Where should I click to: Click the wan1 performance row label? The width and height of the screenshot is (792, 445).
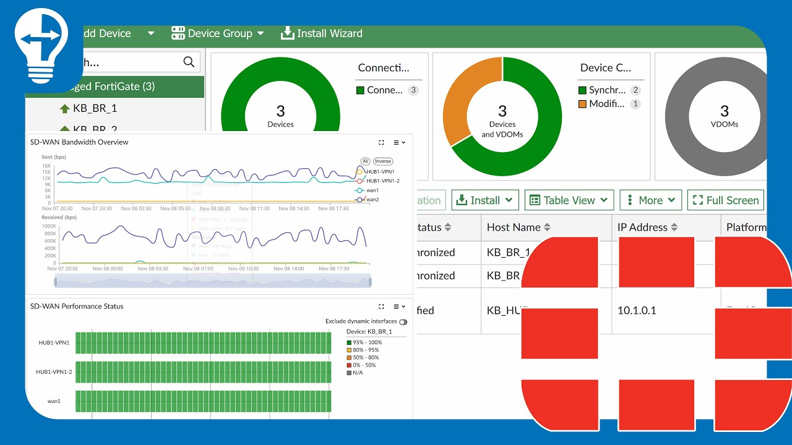coord(54,401)
